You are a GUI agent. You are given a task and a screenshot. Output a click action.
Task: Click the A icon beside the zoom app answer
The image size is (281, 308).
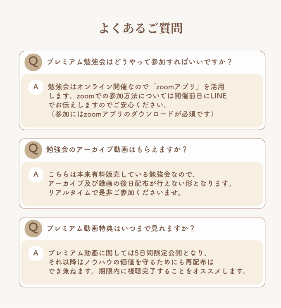pyautogui.click(x=36, y=87)
